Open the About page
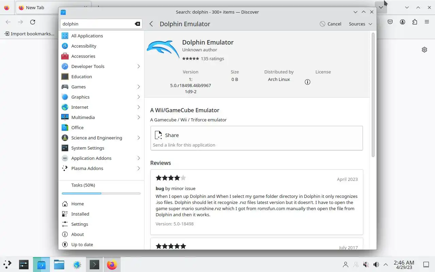The width and height of the screenshot is (435, 272). tap(101, 234)
